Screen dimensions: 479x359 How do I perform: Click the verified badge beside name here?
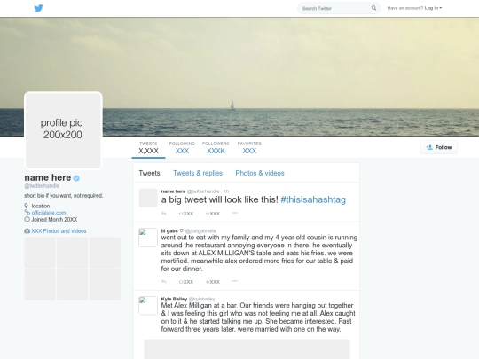pyautogui.click(x=76, y=178)
